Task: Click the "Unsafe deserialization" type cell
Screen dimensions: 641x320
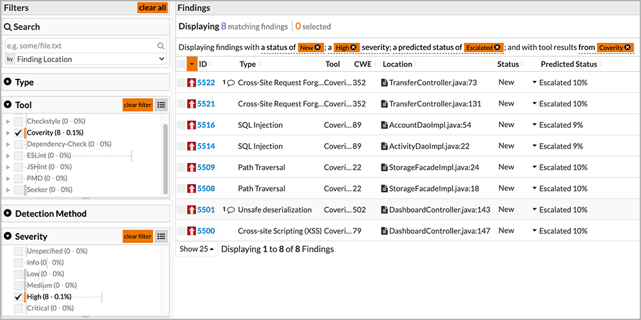Action: [275, 210]
